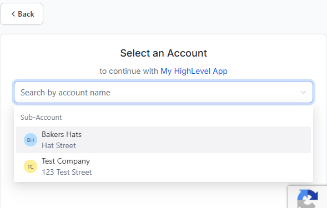The height and width of the screenshot is (208, 327).
Task: Click the Bakers Hats name text
Action: [x=62, y=134]
